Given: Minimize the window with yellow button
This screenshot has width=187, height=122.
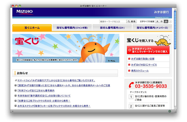Looking at the screenshot, I should point(16,6).
